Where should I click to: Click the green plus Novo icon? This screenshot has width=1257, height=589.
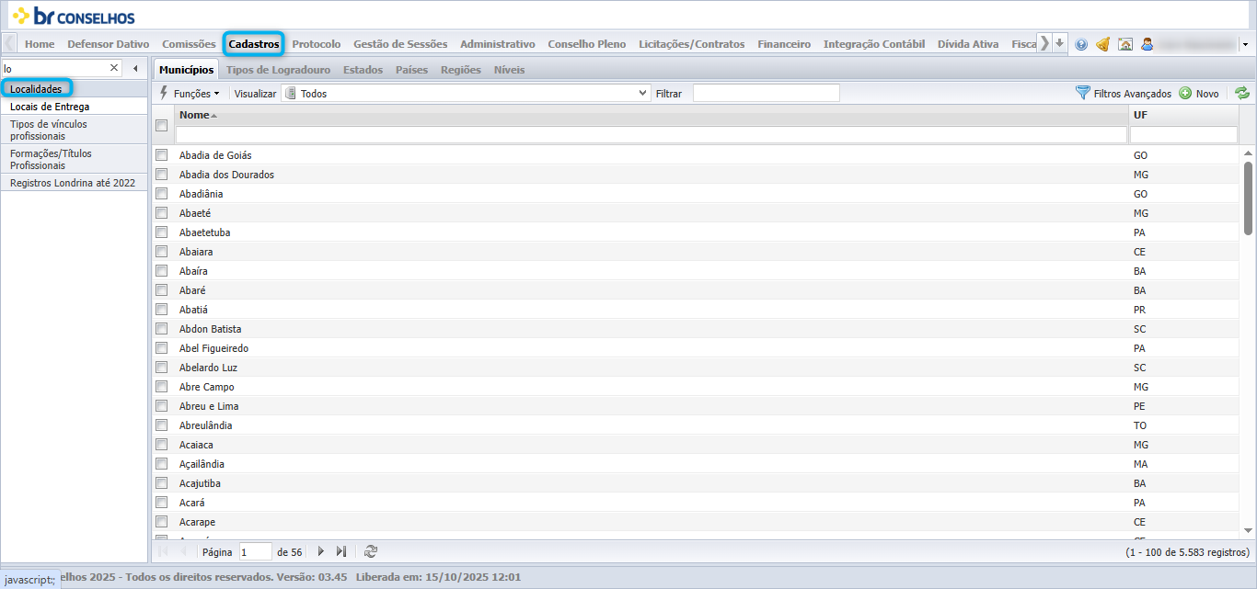1185,93
